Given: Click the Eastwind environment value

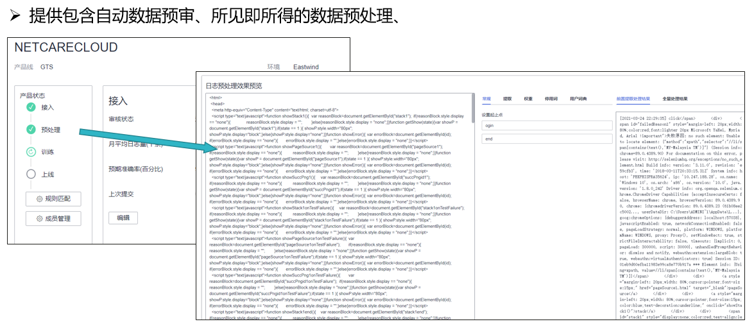Looking at the screenshot, I should [x=306, y=67].
